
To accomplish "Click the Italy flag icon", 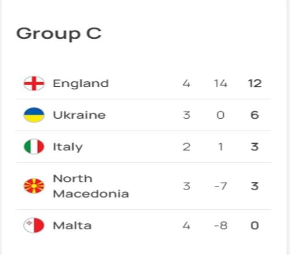I will [x=34, y=147].
